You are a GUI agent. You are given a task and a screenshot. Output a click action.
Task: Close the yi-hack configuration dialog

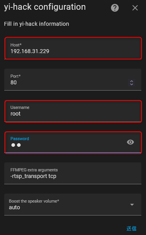tap(135, 8)
